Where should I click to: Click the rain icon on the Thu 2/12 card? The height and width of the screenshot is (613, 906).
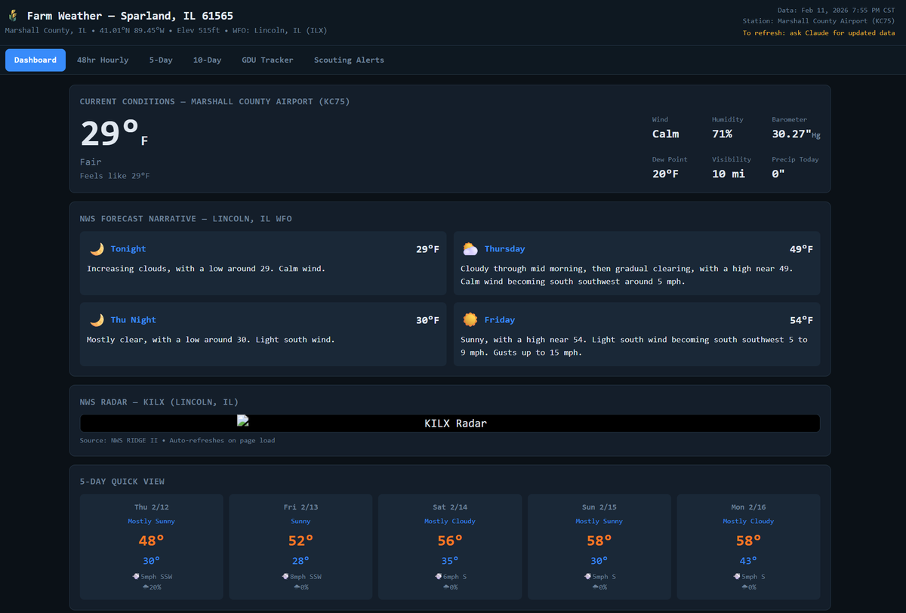(x=145, y=587)
